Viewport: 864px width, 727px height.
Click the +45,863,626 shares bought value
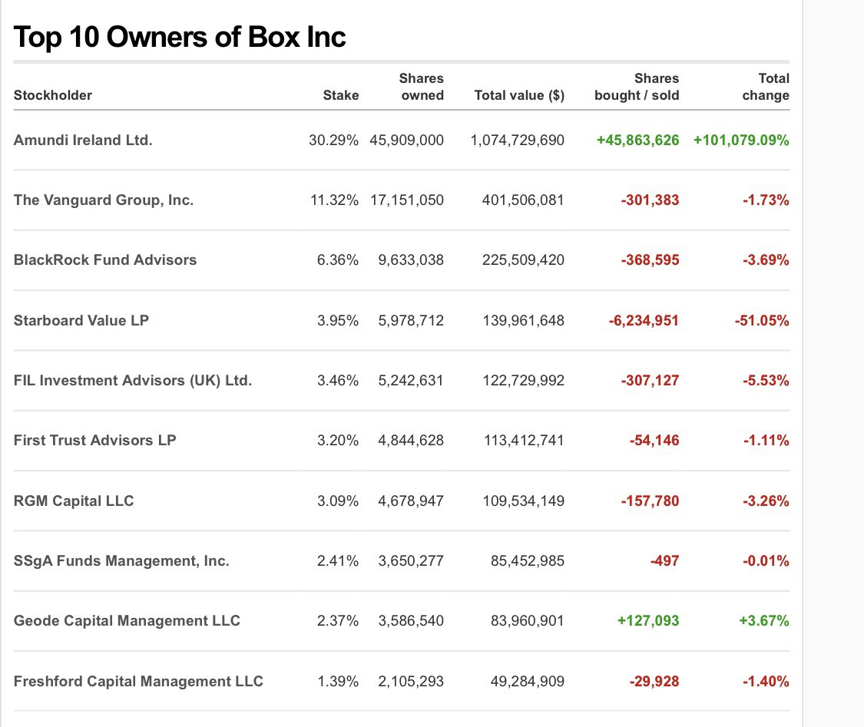pyautogui.click(x=637, y=140)
